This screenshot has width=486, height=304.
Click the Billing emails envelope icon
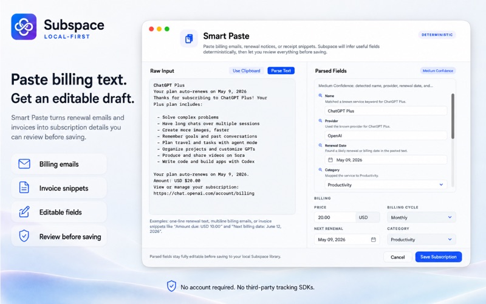coord(24,164)
